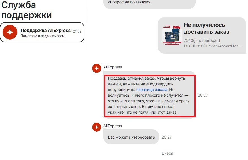Select the Вас может интересовать message bubble
The height and width of the screenshot is (160, 248).
(131, 137)
